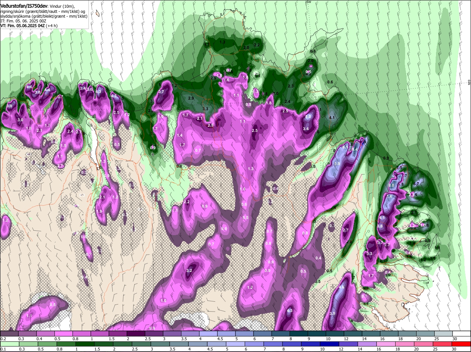Click the red swatch ending the lower rain scale
The width and height of the screenshot is (471, 352).
[462, 344]
